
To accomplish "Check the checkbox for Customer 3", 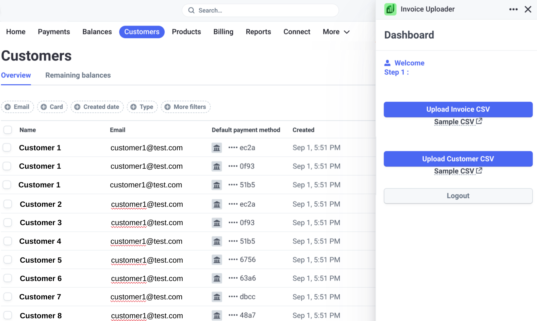I will tap(7, 222).
